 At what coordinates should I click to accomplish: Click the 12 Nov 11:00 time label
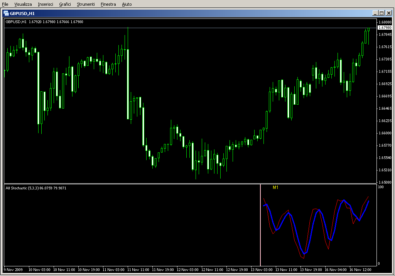coord(212,270)
